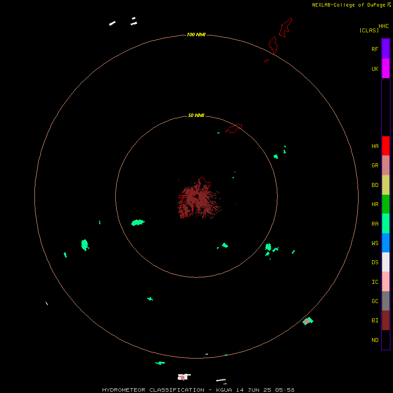Click the HR legend label
This screenshot has width=393, height=393.
coord(375,204)
